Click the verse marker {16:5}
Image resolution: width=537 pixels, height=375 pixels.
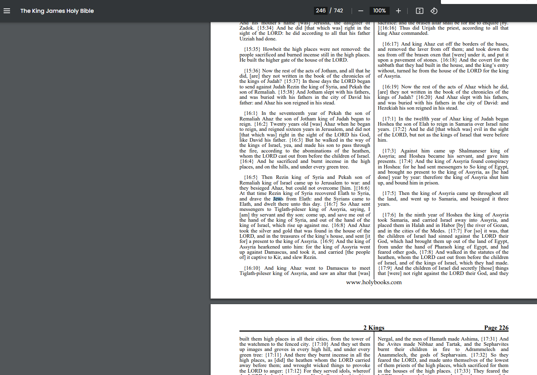pyautogui.click(x=251, y=177)
